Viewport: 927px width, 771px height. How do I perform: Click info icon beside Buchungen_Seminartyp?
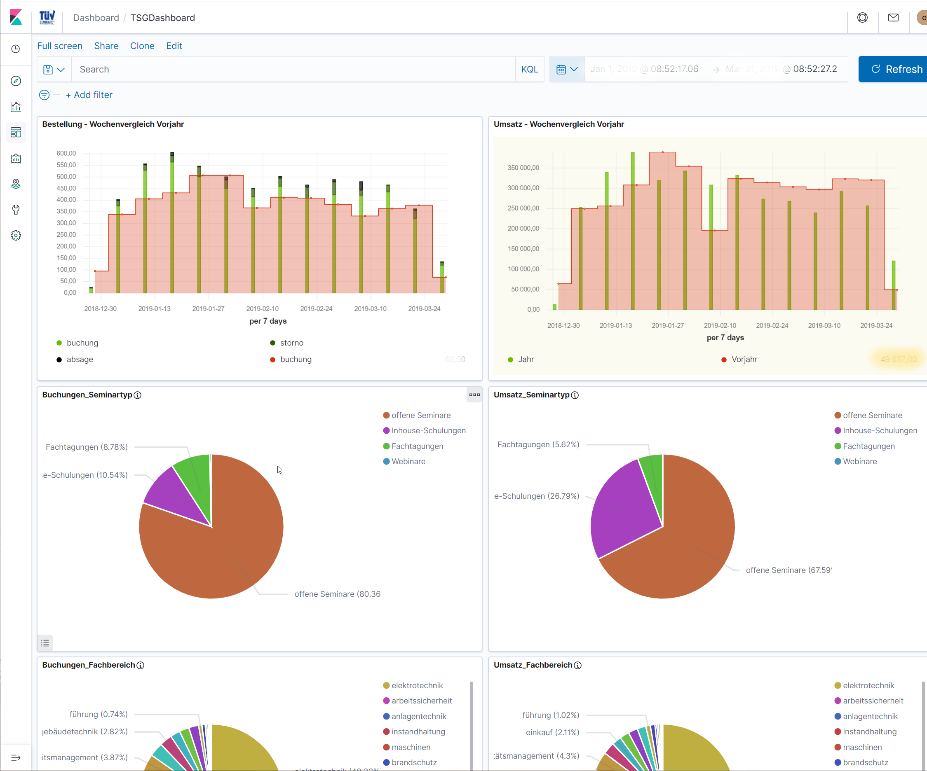click(137, 395)
